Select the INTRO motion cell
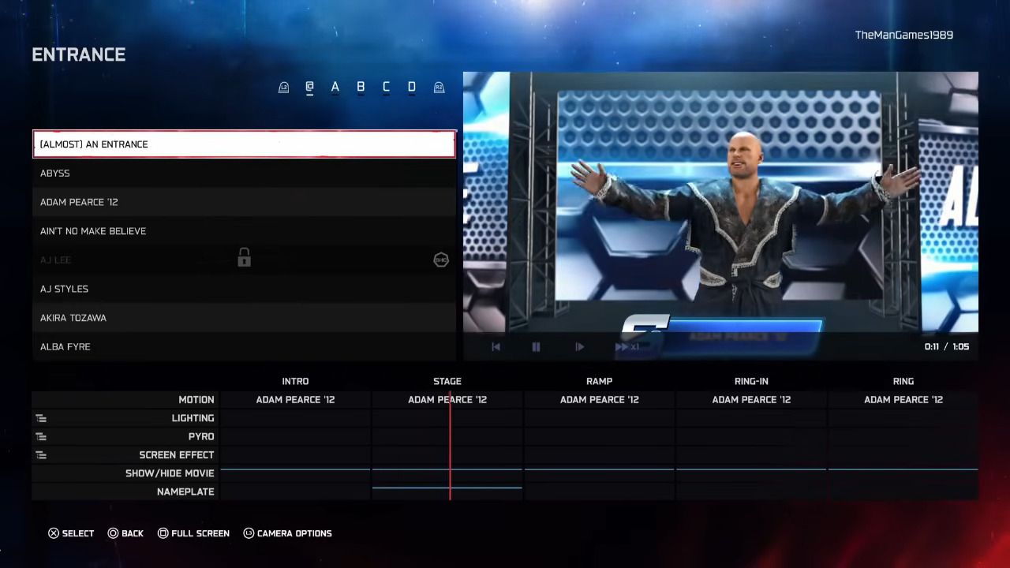 (x=295, y=400)
